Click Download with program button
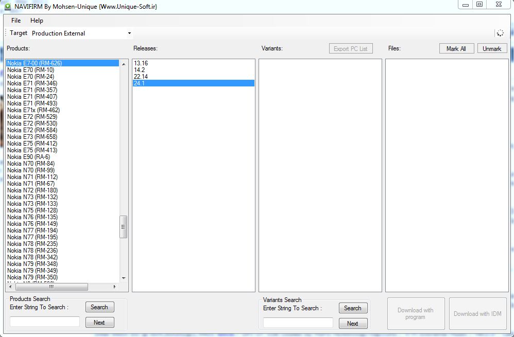The image size is (514, 337). 416,313
